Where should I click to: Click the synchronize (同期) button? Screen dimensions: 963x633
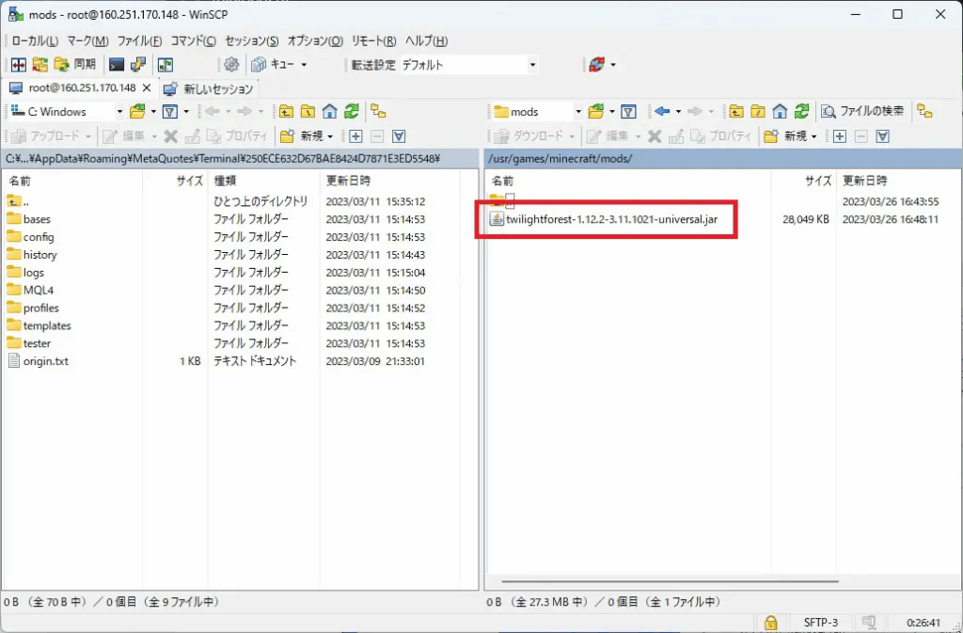click(75, 65)
